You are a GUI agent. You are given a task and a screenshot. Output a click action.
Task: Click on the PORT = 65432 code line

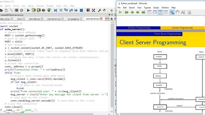(x=13, y=42)
